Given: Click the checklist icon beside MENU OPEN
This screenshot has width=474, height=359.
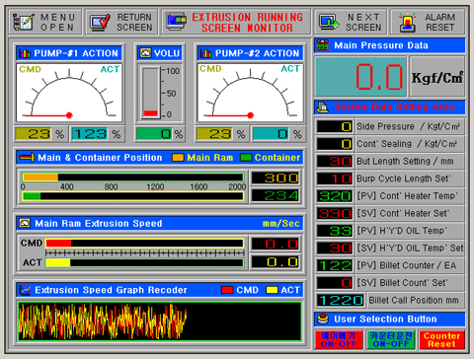Looking at the screenshot, I should pos(23,22).
